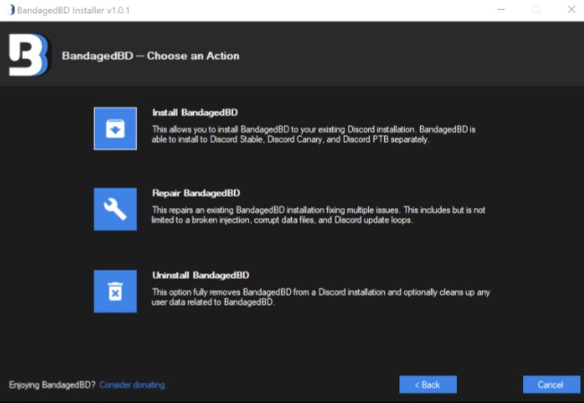This screenshot has height=403, width=584.
Task: Click the install description about Discord Stable
Action: pyautogui.click(x=313, y=134)
